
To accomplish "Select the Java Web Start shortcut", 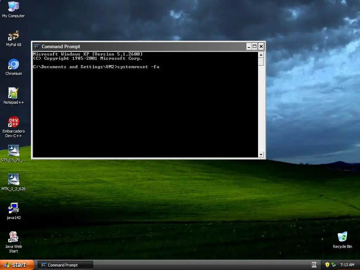I will [x=13, y=242].
